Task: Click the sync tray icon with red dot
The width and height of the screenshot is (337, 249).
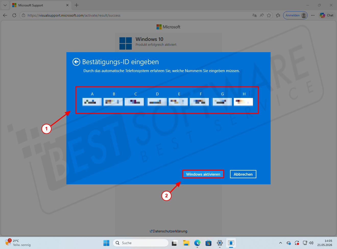Action: click(x=297, y=243)
